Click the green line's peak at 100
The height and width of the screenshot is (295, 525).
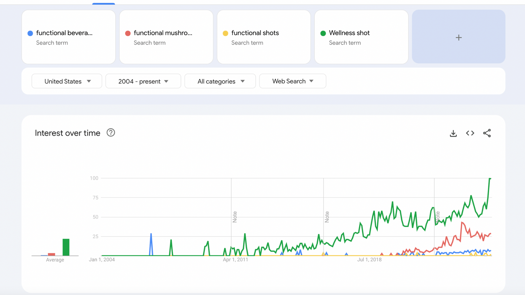(x=490, y=179)
